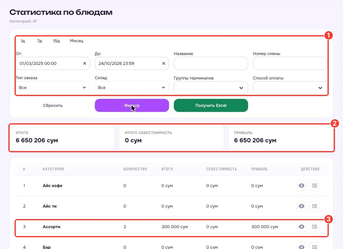
Task: Select the Айс ти category name
Action: click(49, 206)
